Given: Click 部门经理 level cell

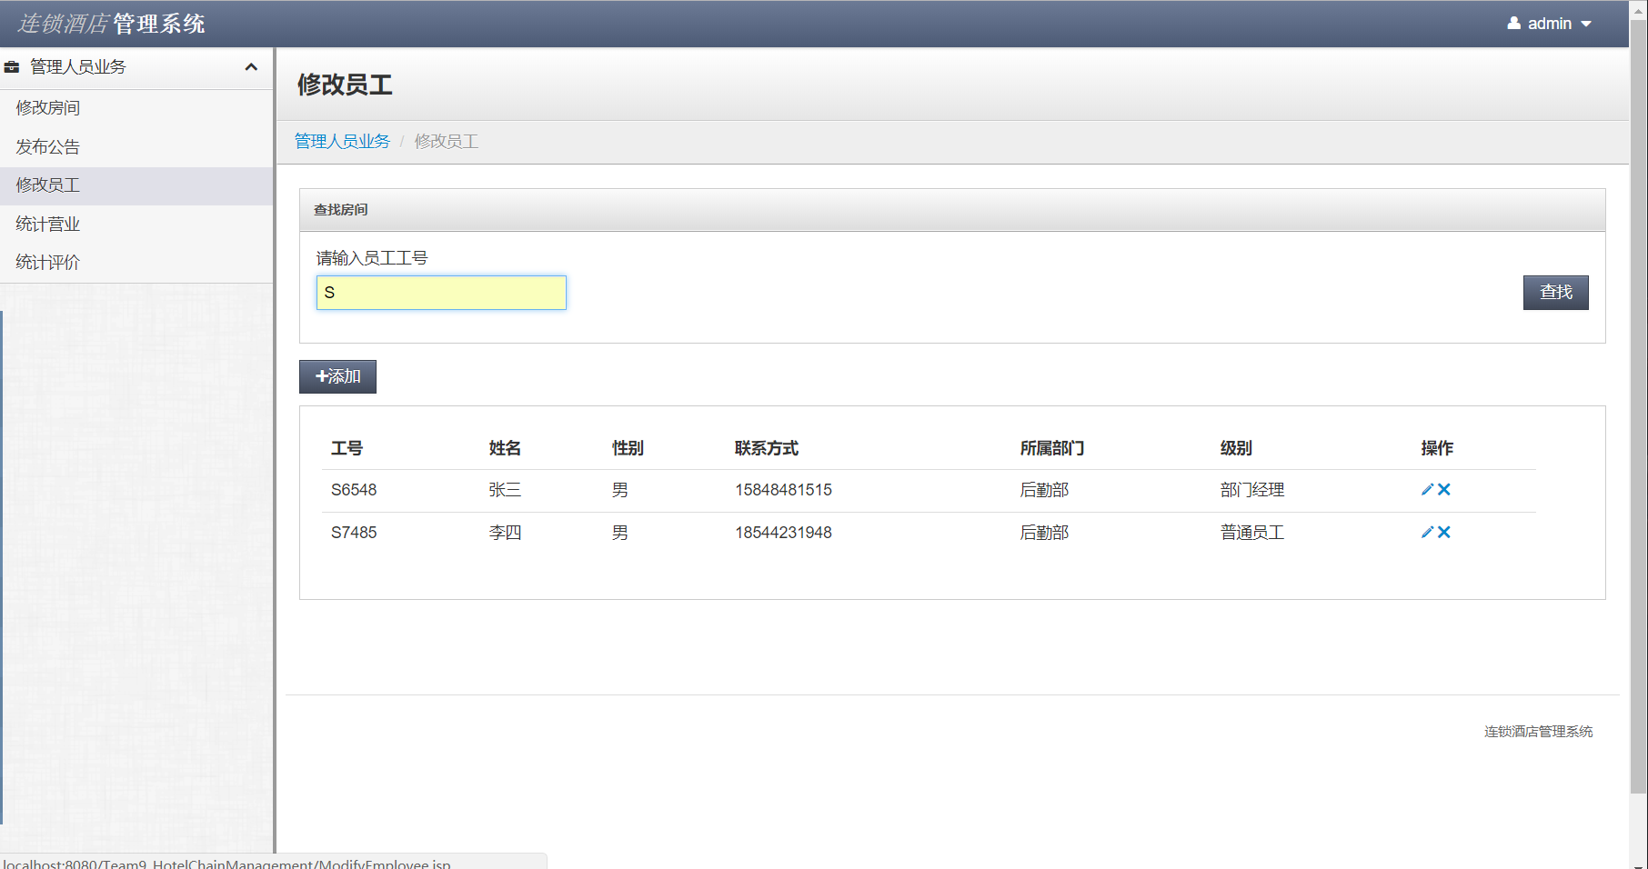Looking at the screenshot, I should tap(1252, 490).
